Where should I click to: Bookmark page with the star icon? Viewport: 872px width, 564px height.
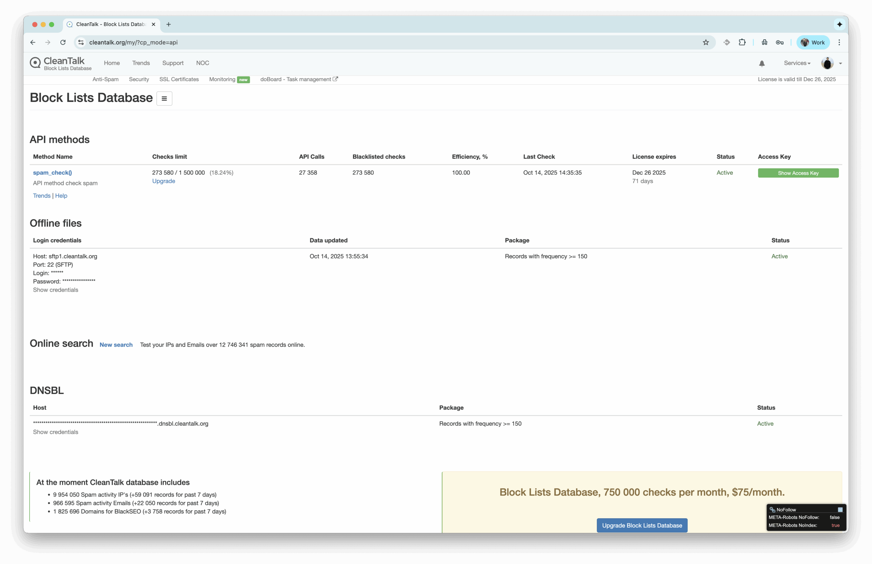pos(706,43)
